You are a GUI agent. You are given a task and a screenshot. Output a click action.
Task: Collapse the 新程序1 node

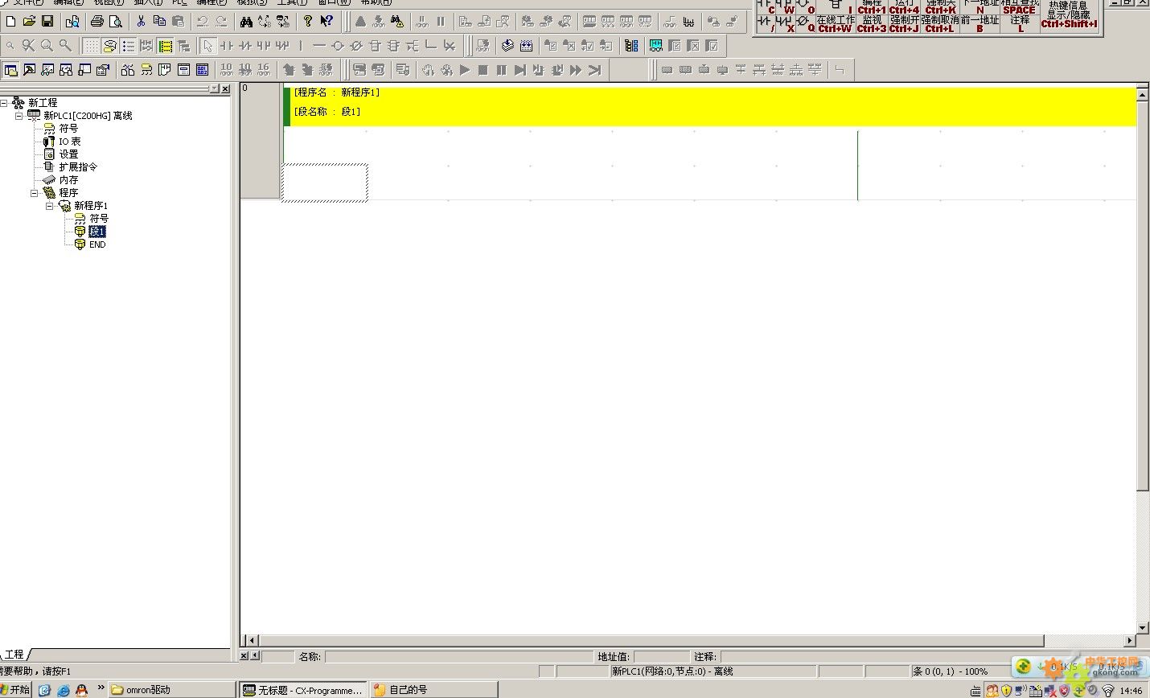50,206
